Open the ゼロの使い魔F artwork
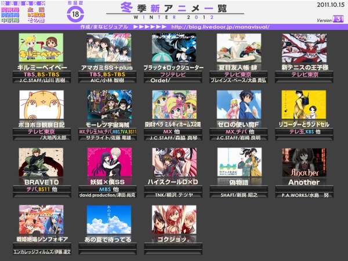 point(239,105)
